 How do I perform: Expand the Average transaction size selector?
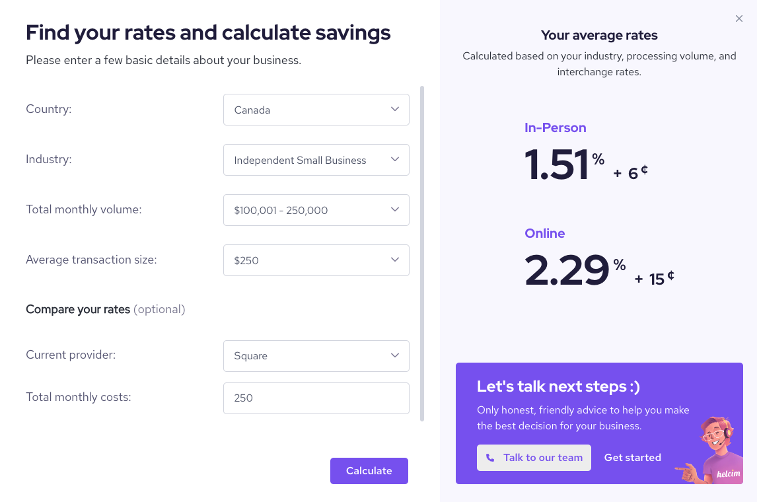click(x=316, y=260)
